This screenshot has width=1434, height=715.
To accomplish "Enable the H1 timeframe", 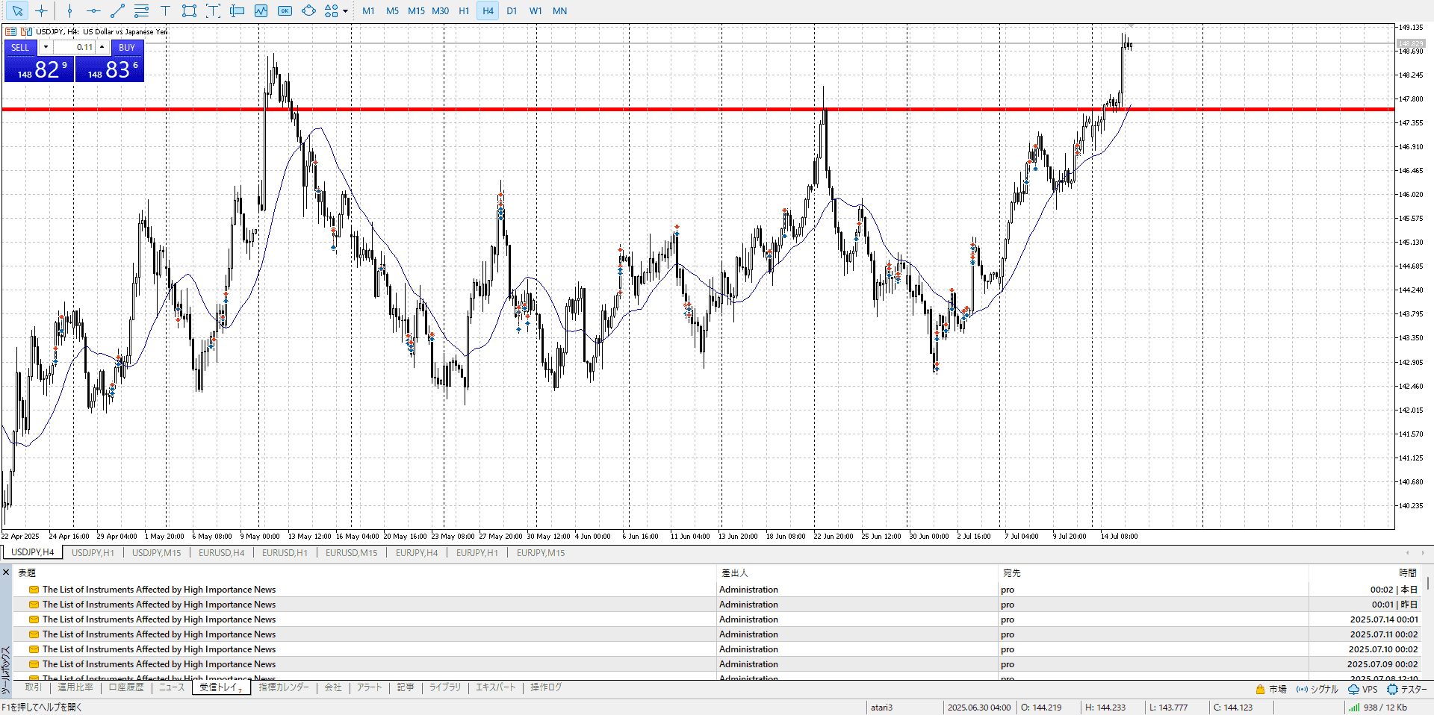I will [464, 11].
